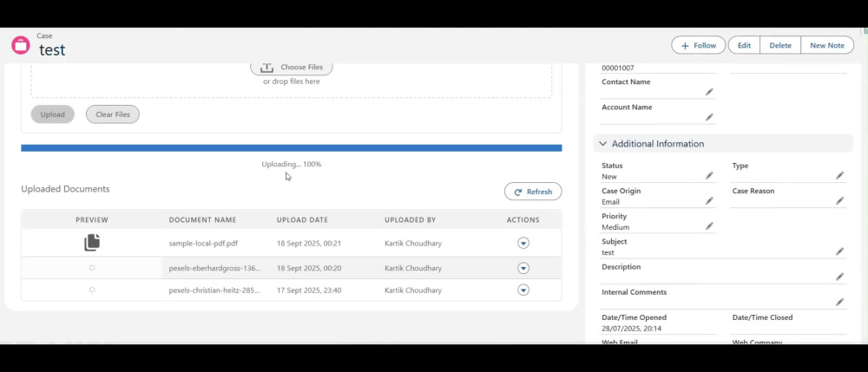Click the Delete button

[780, 45]
